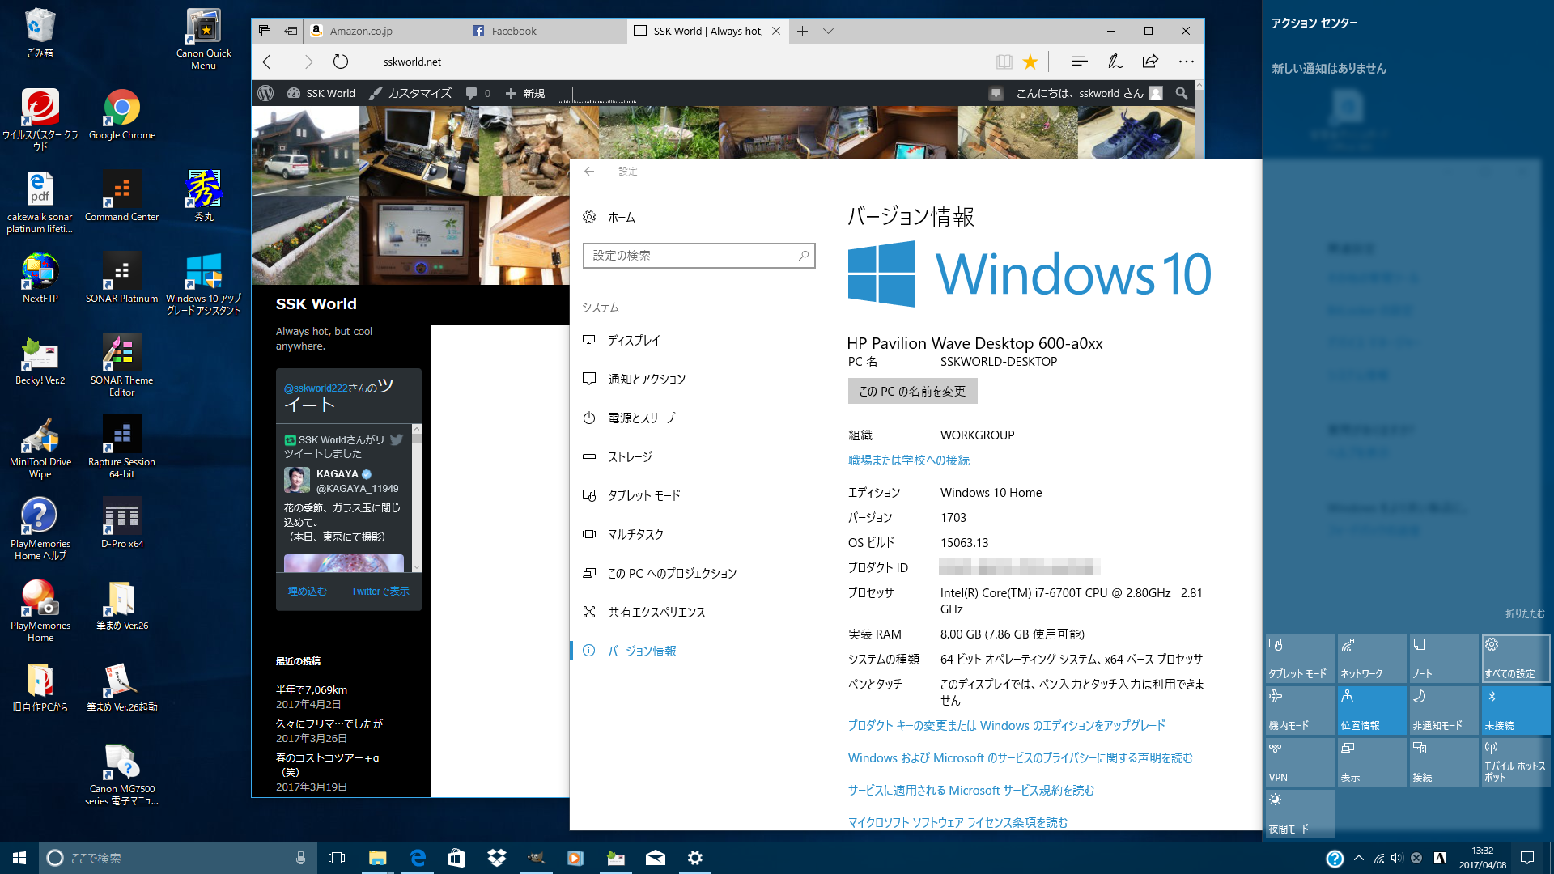Click この PC の名前を変更 button
The height and width of the screenshot is (874, 1554).
coord(912,391)
